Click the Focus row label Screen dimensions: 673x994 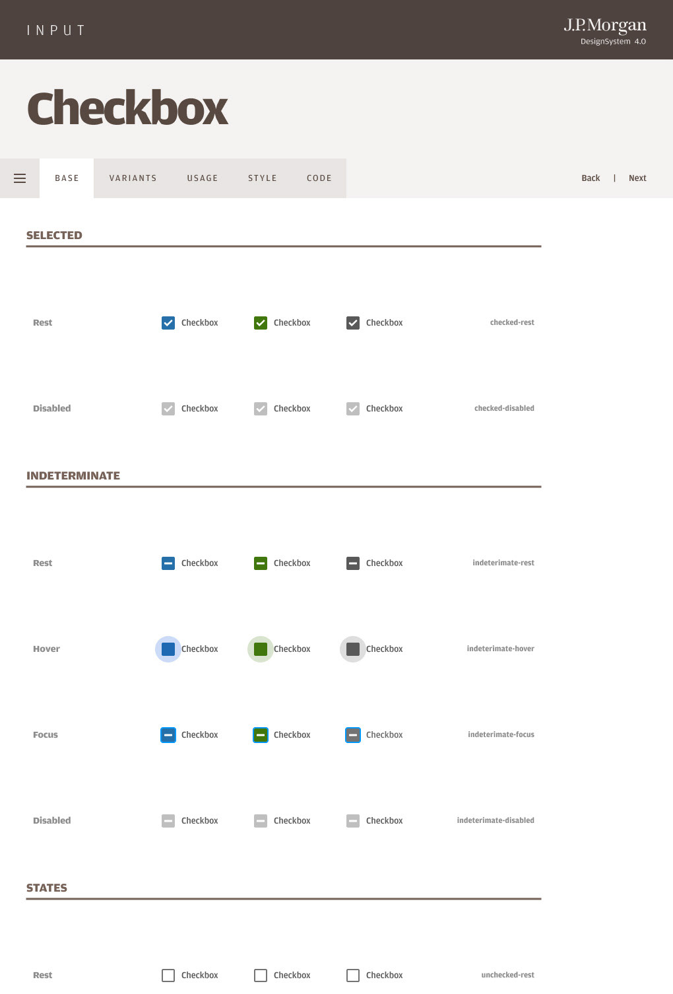coord(46,735)
